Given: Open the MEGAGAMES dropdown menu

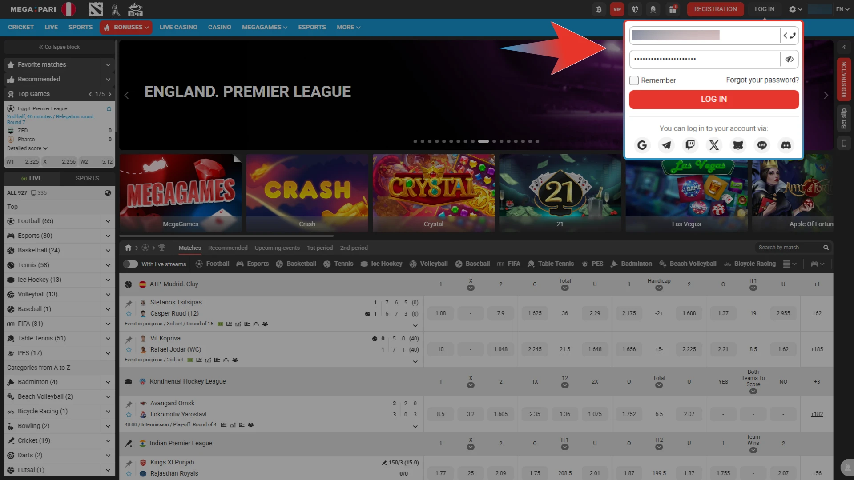Looking at the screenshot, I should pos(265,27).
